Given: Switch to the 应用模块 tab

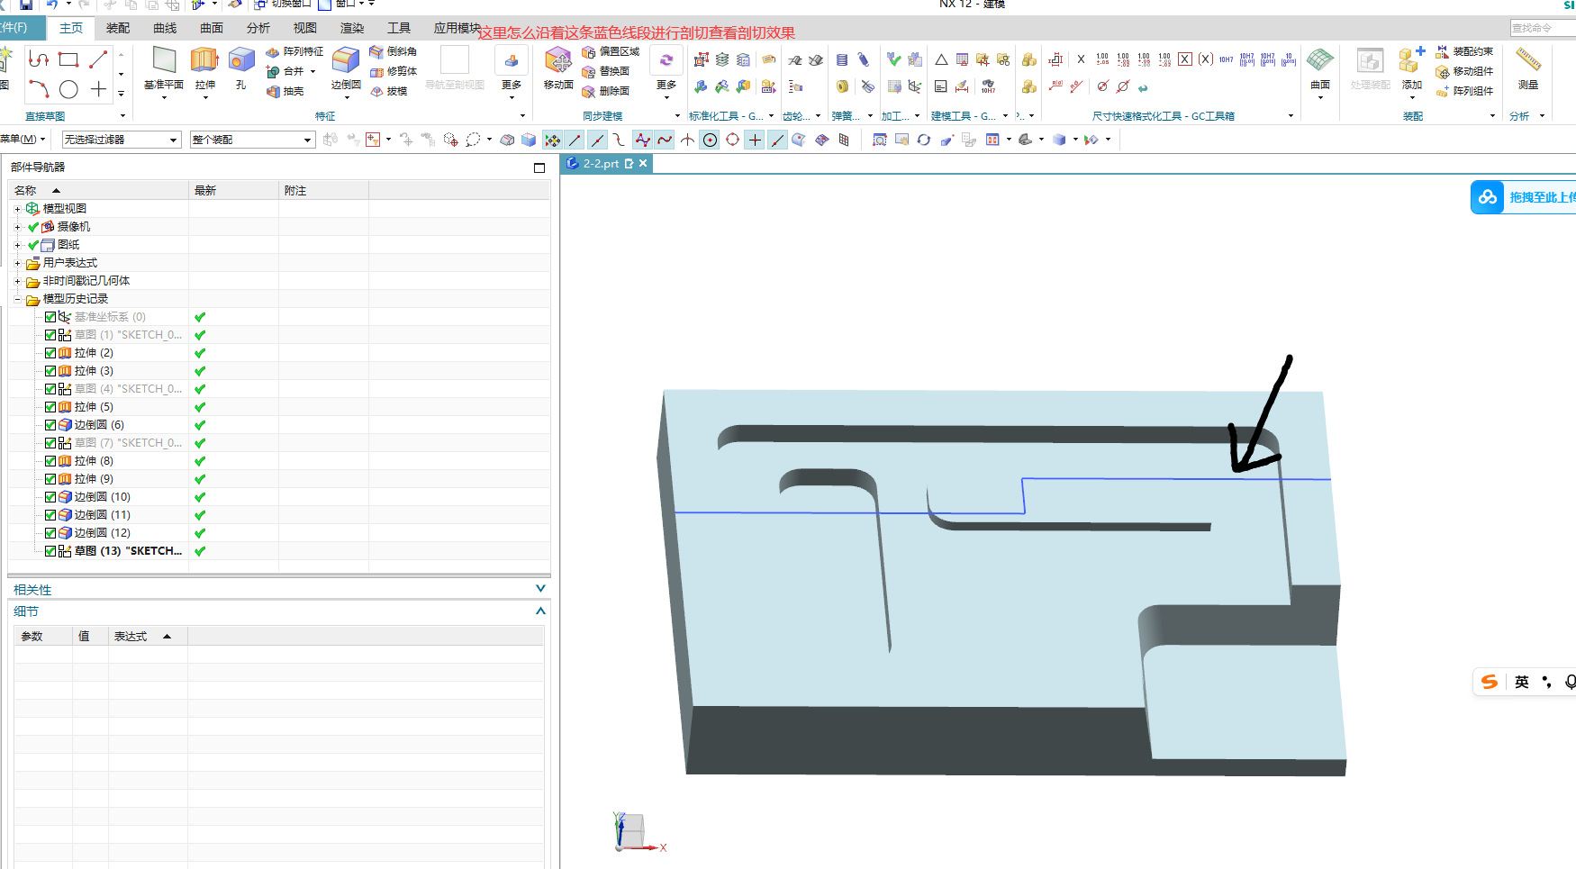Looking at the screenshot, I should click(457, 28).
